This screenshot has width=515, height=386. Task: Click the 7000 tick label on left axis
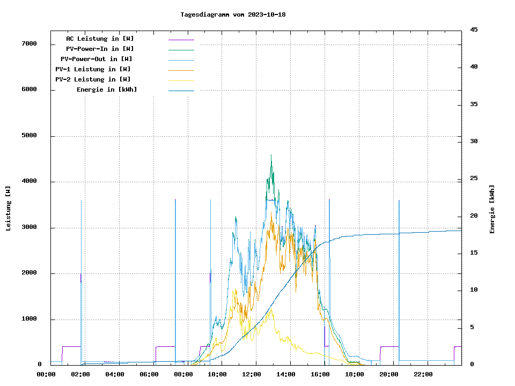point(29,43)
